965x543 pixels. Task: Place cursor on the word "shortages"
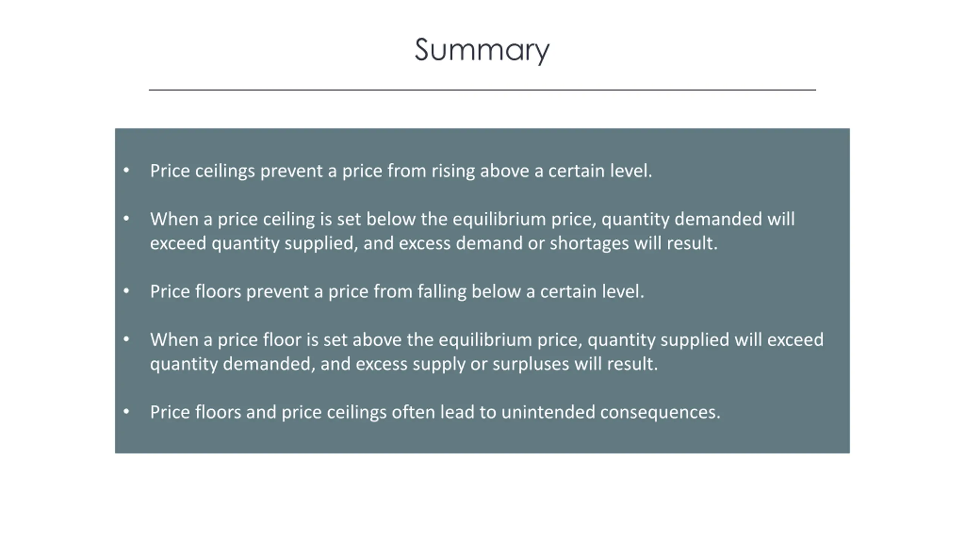pos(589,243)
